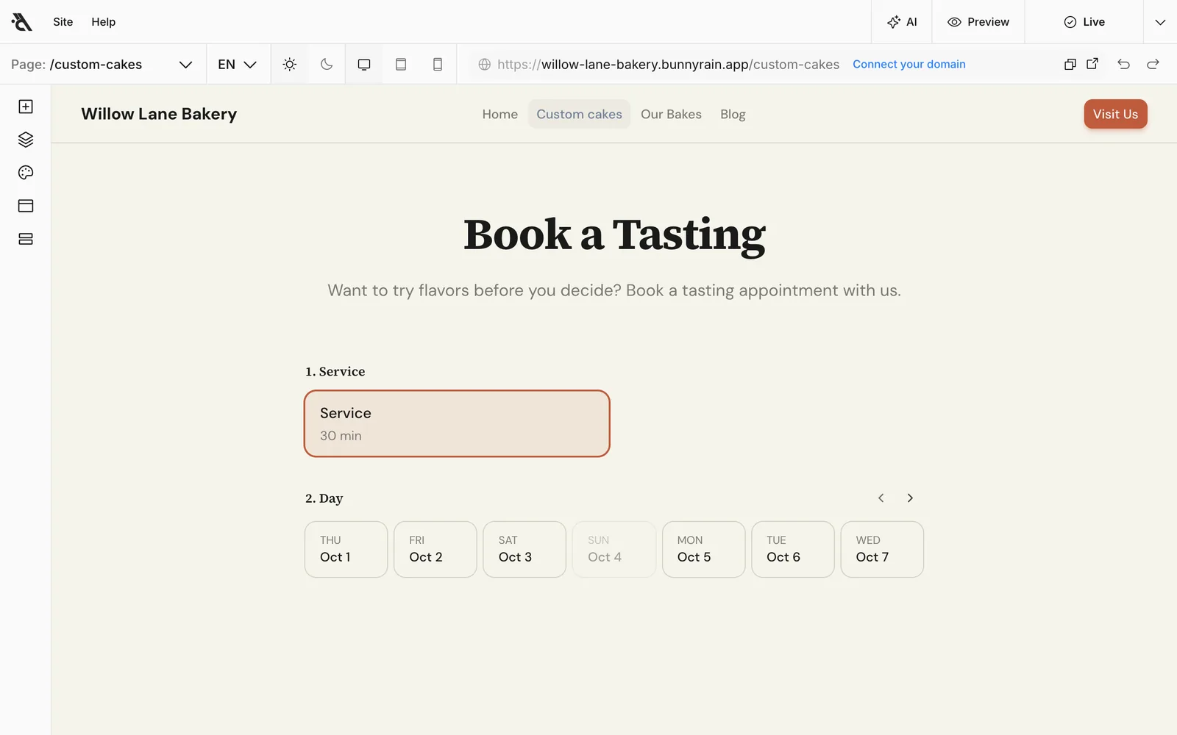Screen dimensions: 1177x735
Task: Click the Preview button
Action: pos(978,22)
